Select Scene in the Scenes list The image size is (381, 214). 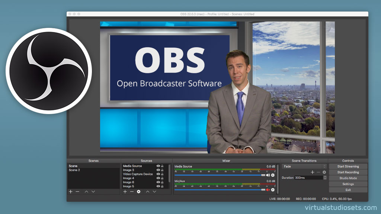click(x=93, y=166)
